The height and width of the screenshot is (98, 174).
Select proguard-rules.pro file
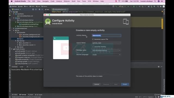23,57
